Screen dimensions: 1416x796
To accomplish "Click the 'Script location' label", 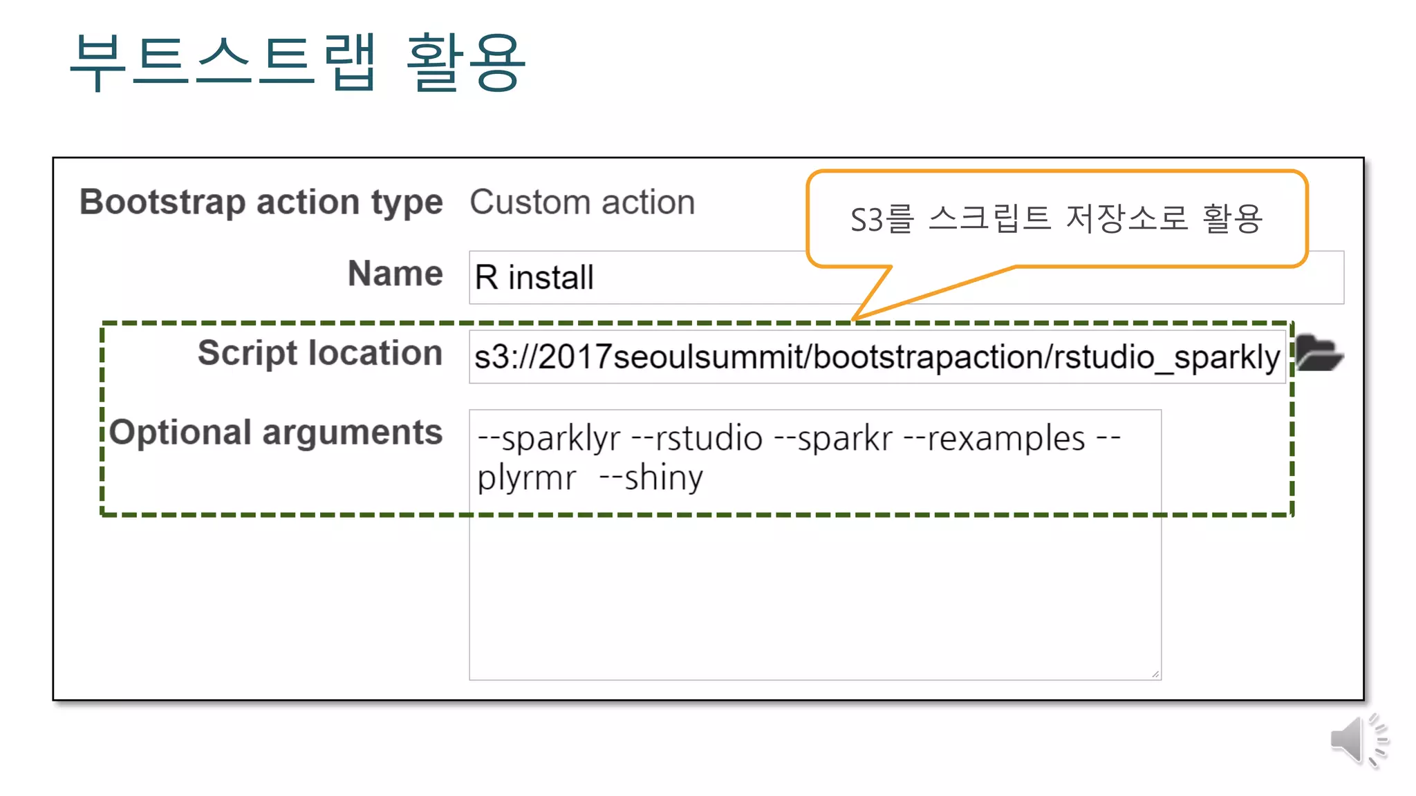I will click(320, 353).
